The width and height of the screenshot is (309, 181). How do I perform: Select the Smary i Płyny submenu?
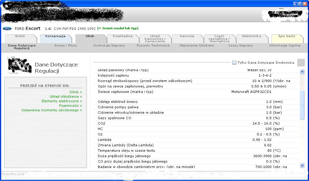pos(66,46)
